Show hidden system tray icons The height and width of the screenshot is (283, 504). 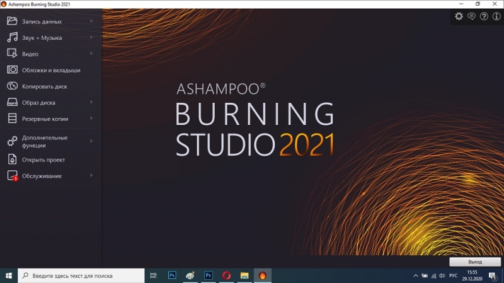[x=415, y=275]
